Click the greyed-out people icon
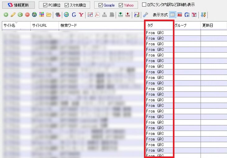 tap(104, 15)
